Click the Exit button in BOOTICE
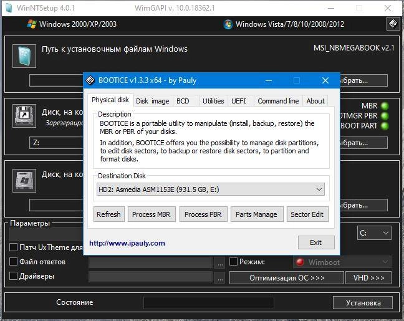The image size is (404, 321). (x=316, y=242)
